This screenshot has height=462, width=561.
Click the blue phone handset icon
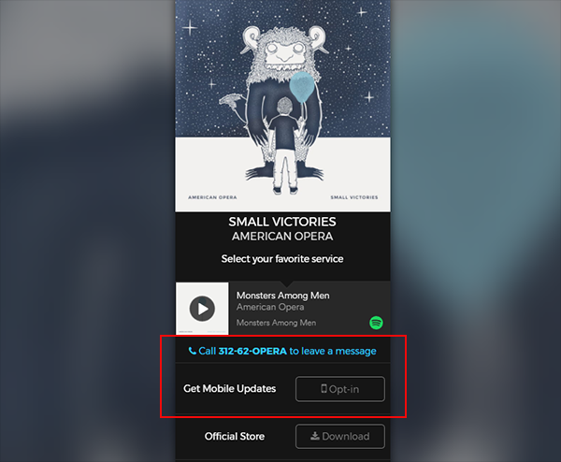tap(192, 351)
